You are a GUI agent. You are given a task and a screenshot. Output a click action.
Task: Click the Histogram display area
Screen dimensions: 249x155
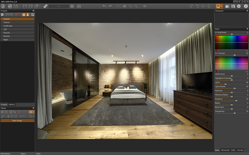232,20
